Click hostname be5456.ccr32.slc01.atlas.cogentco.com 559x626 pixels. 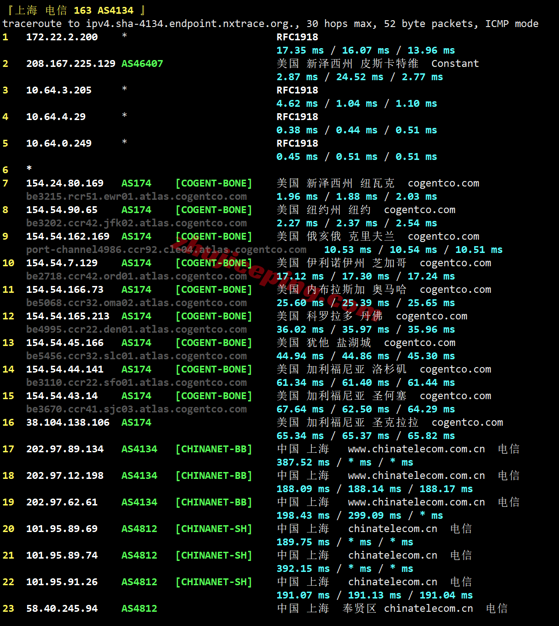tap(136, 356)
